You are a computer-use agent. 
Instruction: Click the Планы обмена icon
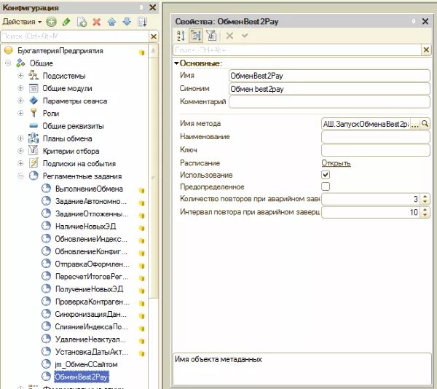34,138
